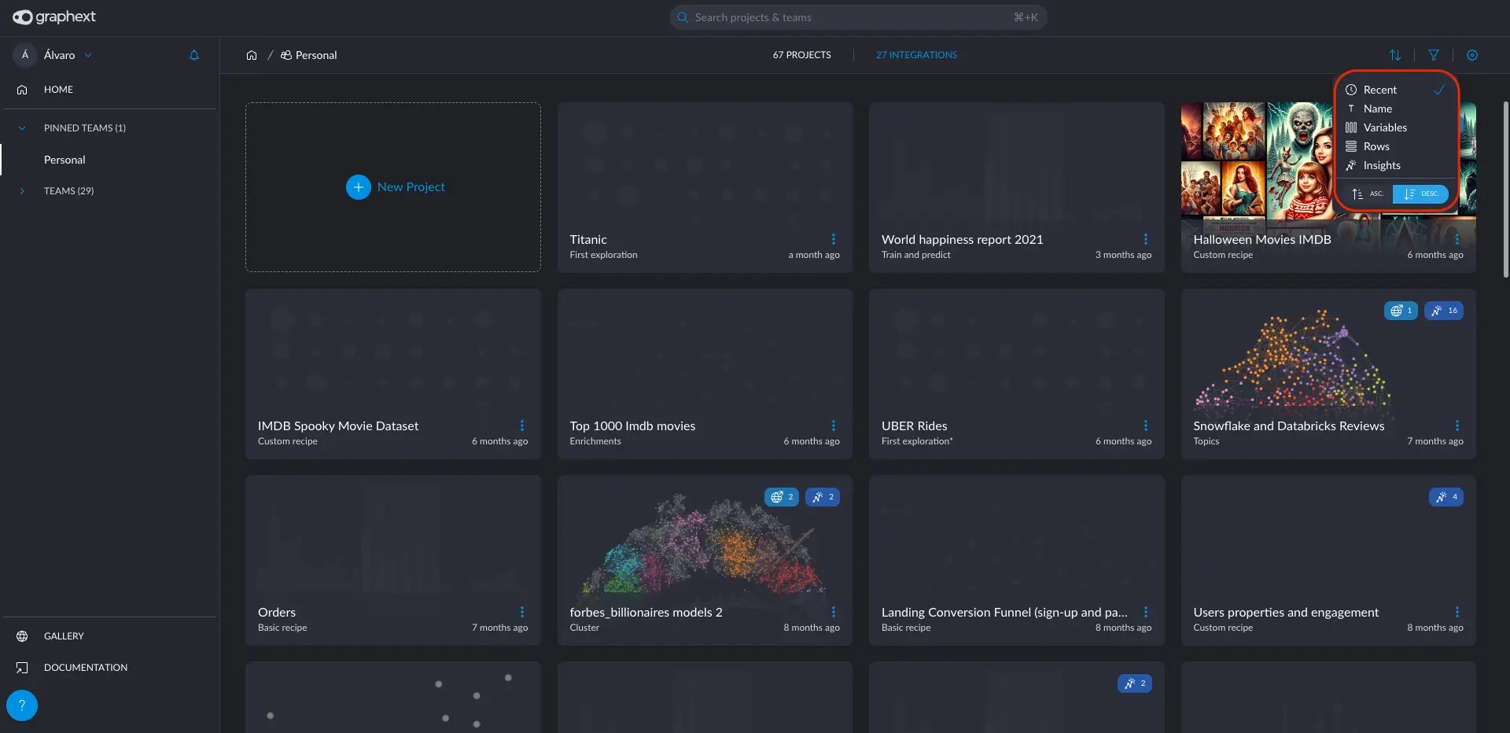Click New Project link
The image size is (1510, 733).
[x=411, y=187]
